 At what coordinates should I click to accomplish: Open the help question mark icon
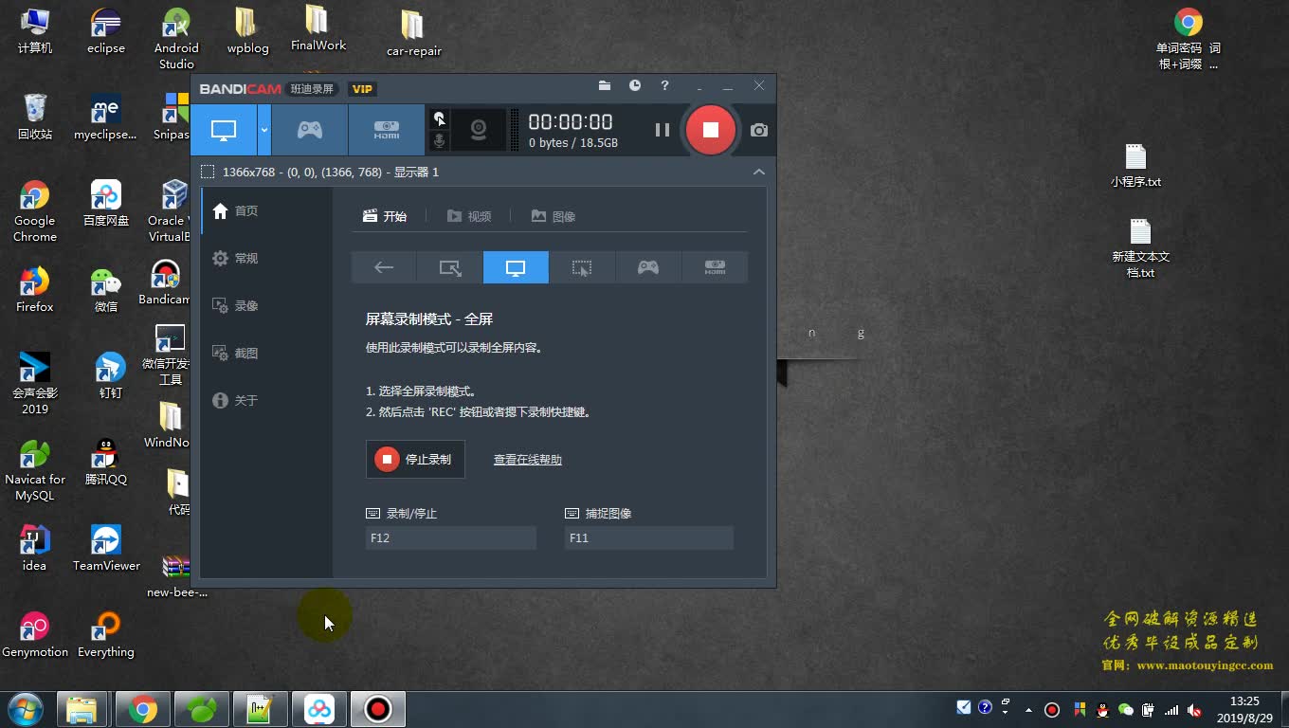[664, 85]
